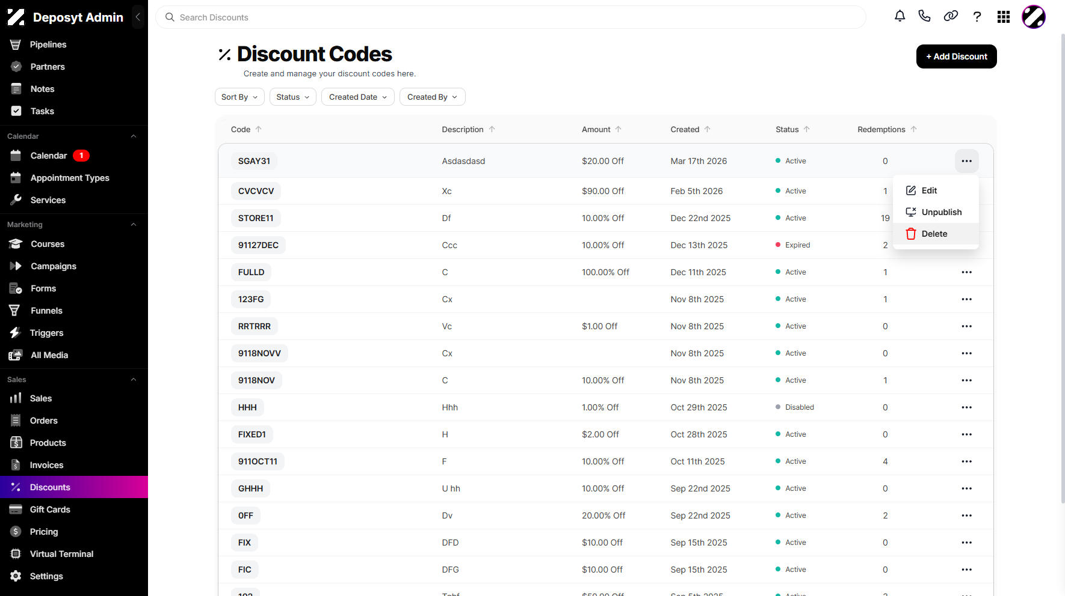The height and width of the screenshot is (596, 1065).
Task: Collapse the sidebar with arrow button
Action: tap(138, 17)
